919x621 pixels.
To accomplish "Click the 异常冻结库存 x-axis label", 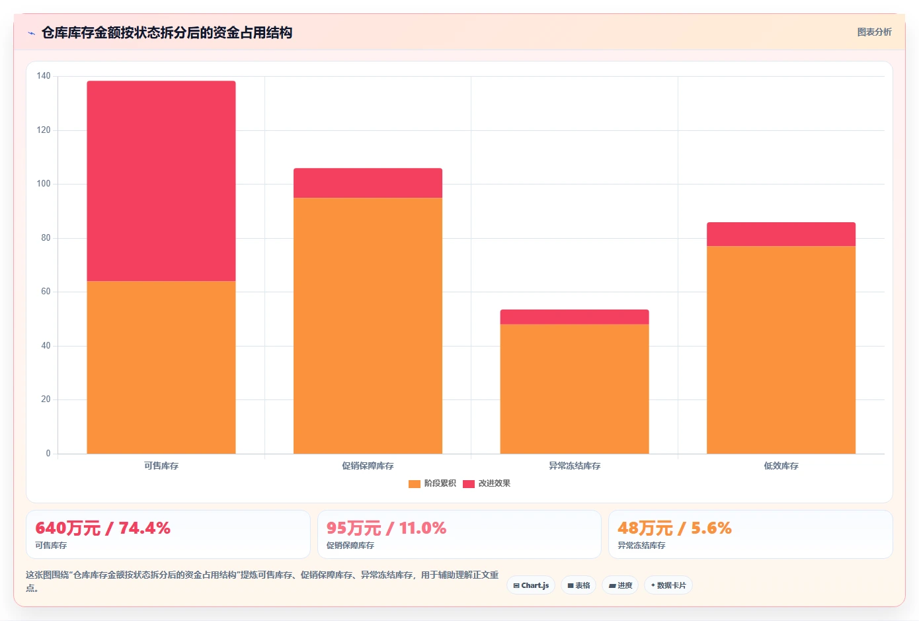I will 575,466.
